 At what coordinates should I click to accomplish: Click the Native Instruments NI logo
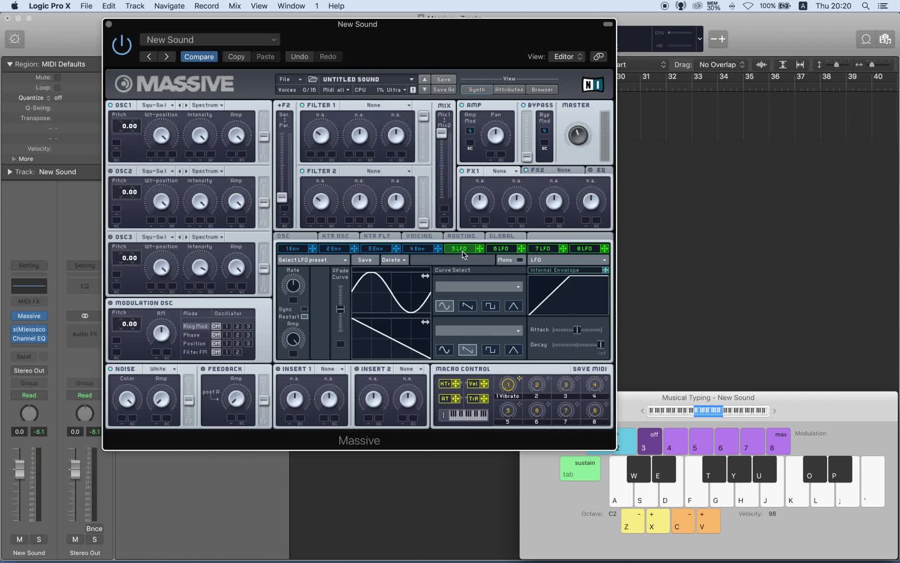[593, 84]
